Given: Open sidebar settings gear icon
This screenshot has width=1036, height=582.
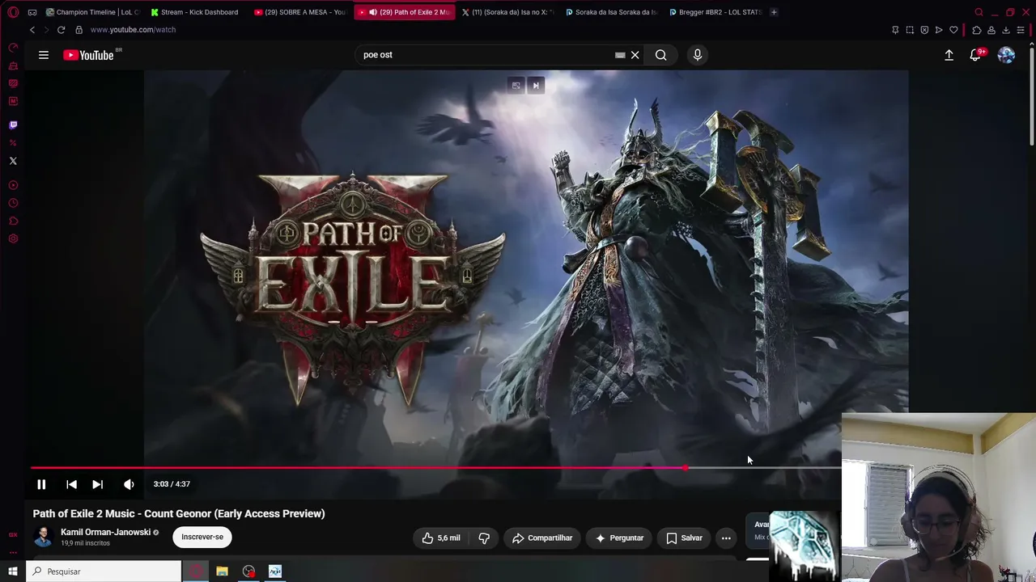Looking at the screenshot, I should tap(13, 238).
